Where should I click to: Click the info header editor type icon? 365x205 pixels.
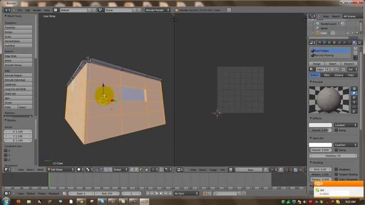[7, 10]
